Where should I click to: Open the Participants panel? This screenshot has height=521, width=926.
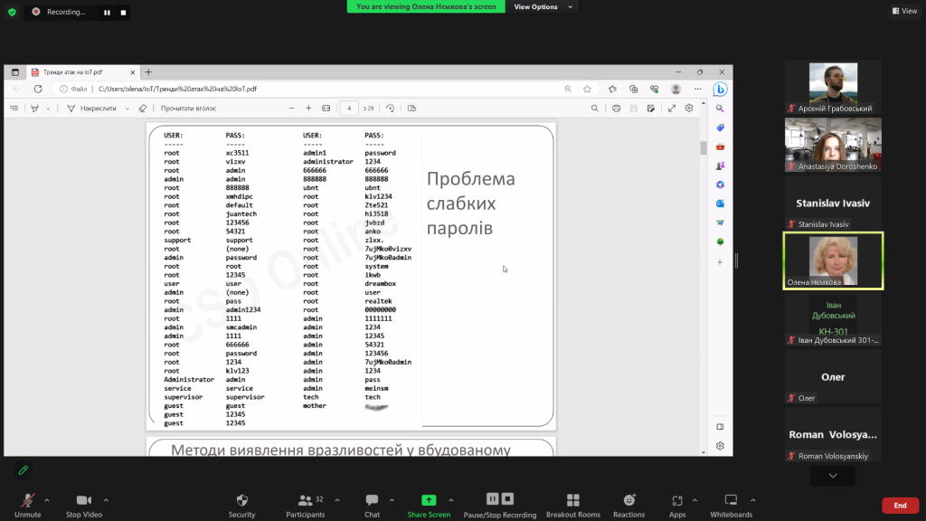[306, 506]
